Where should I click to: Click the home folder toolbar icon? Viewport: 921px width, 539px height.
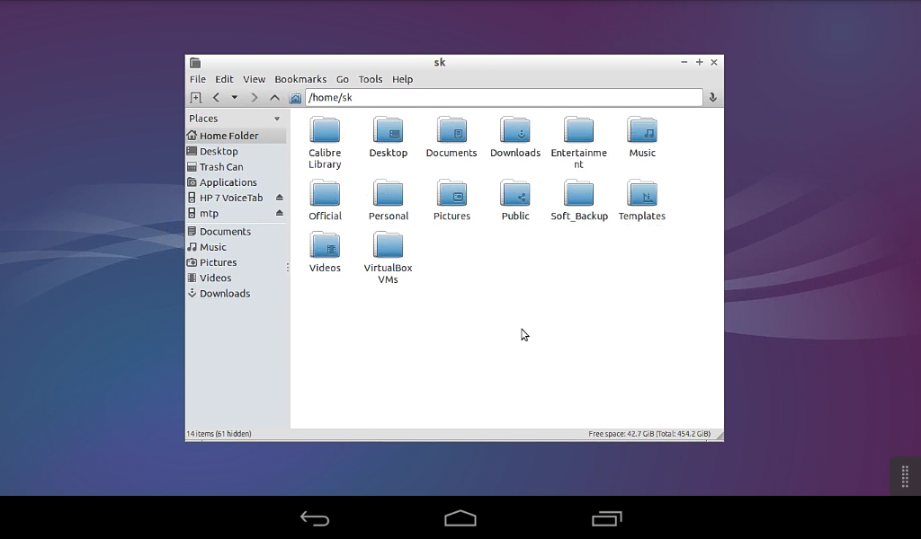tap(295, 98)
